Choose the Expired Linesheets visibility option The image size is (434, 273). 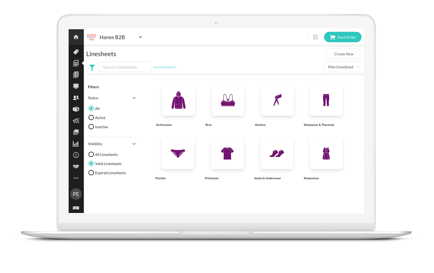click(x=91, y=173)
